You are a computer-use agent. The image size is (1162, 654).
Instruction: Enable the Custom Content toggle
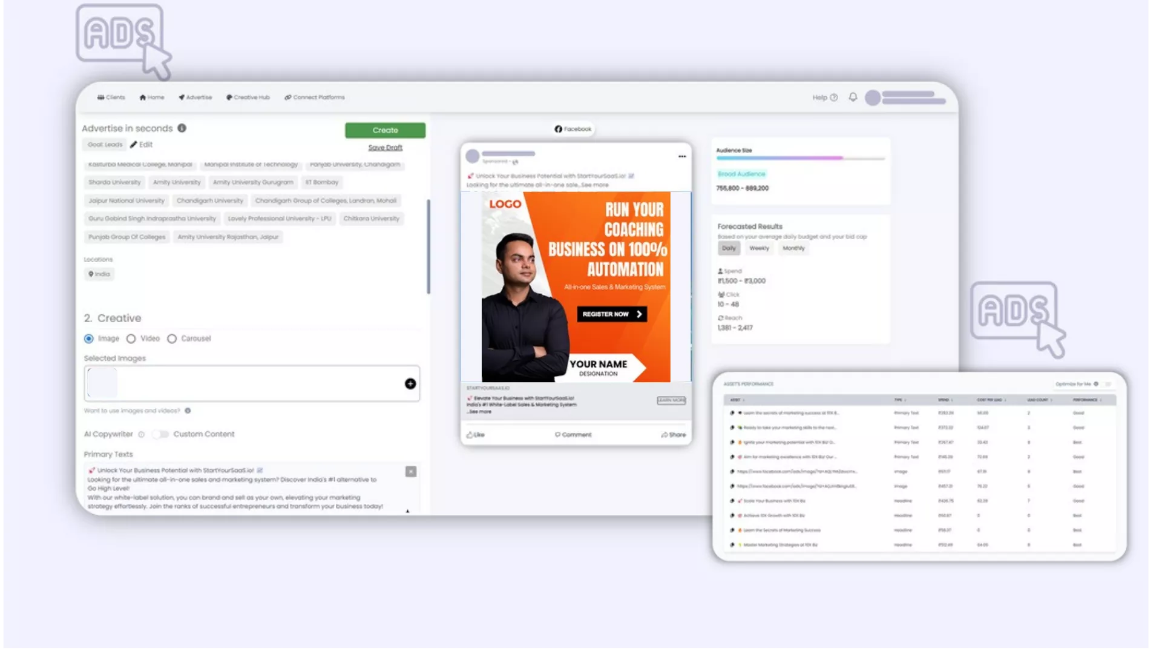(161, 434)
